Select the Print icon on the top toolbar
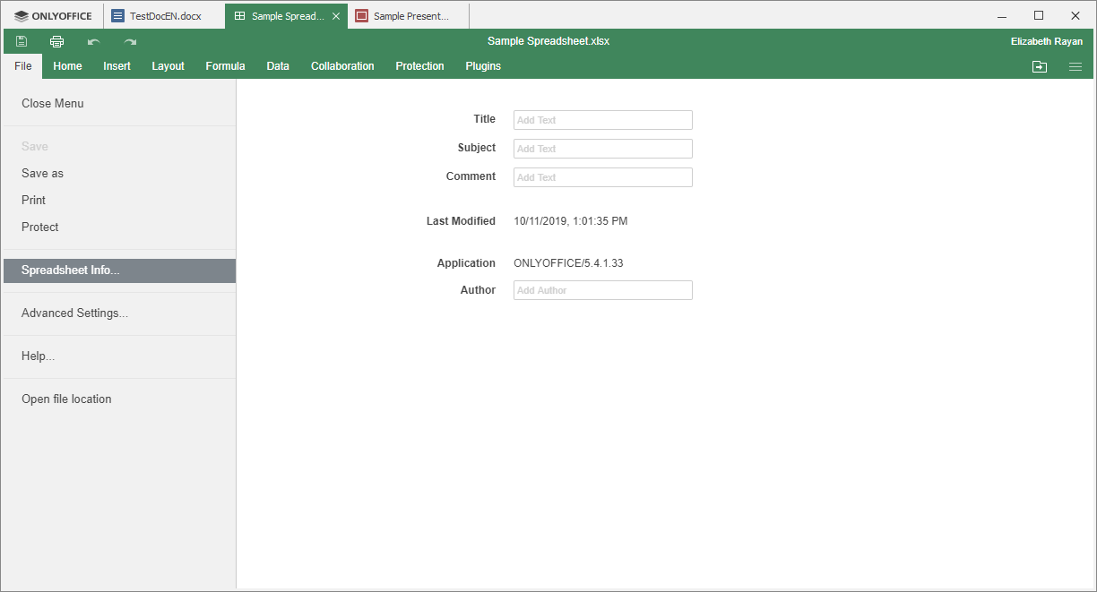The width and height of the screenshot is (1097, 592). 56,41
